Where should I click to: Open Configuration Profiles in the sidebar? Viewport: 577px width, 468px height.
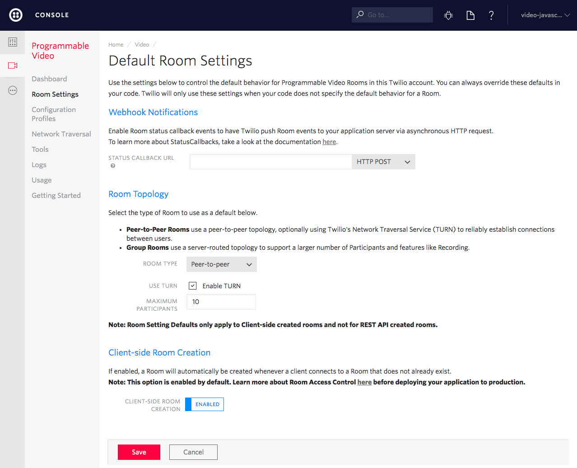pyautogui.click(x=54, y=114)
